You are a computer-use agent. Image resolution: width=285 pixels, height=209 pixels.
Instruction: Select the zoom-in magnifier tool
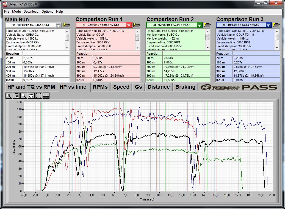(x=9, y=96)
